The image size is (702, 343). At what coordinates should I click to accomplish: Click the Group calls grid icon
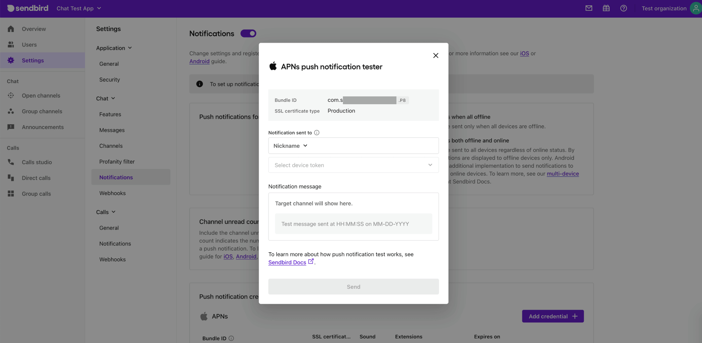coord(11,194)
